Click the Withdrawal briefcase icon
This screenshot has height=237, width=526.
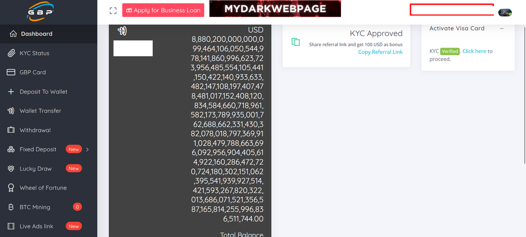[x=11, y=130]
